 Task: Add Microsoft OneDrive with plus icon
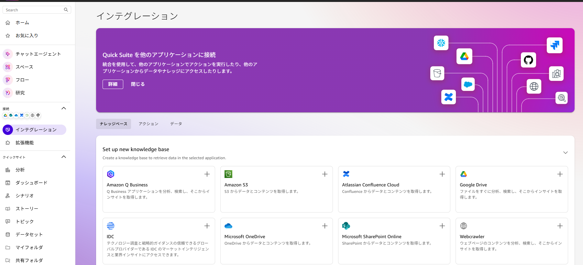(325, 226)
